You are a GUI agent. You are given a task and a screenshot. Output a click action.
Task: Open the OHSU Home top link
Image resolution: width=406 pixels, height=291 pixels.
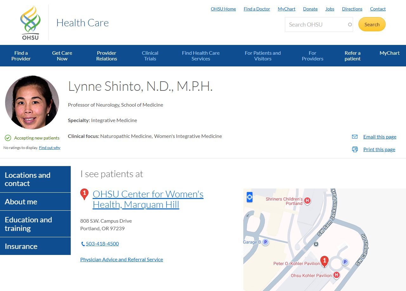point(223,9)
